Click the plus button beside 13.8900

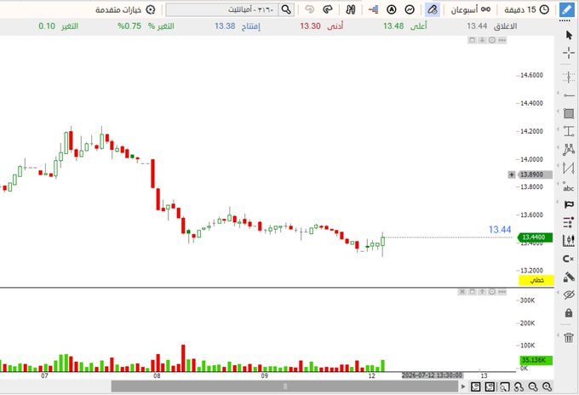coord(512,175)
